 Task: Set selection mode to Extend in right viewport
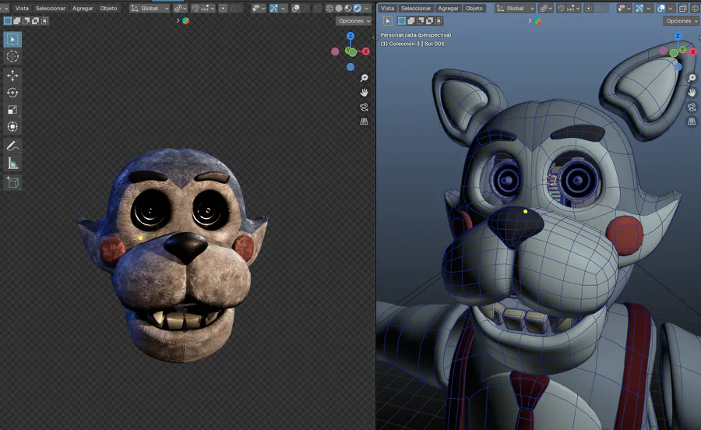click(411, 20)
